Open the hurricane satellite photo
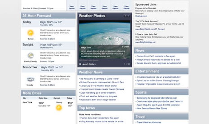The height and width of the screenshot is (124, 209). (105, 32)
